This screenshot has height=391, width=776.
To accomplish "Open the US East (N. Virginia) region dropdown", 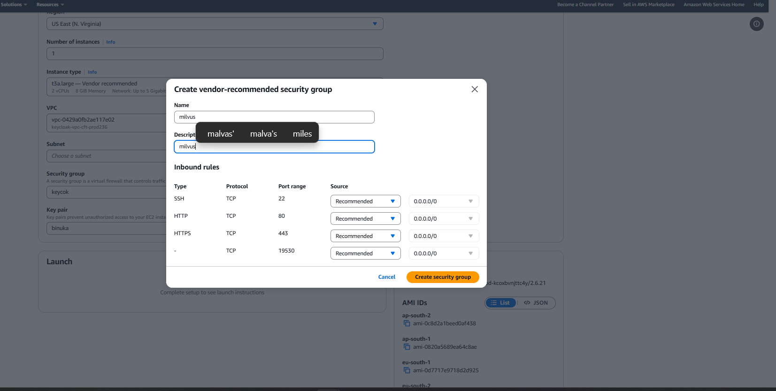I will (x=215, y=24).
